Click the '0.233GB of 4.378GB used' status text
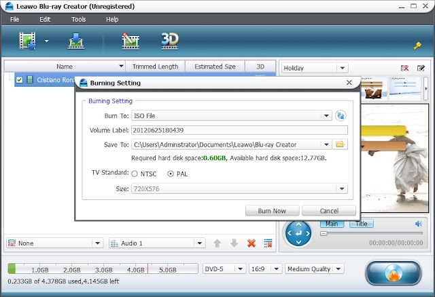435x297 pixels. (x=63, y=281)
